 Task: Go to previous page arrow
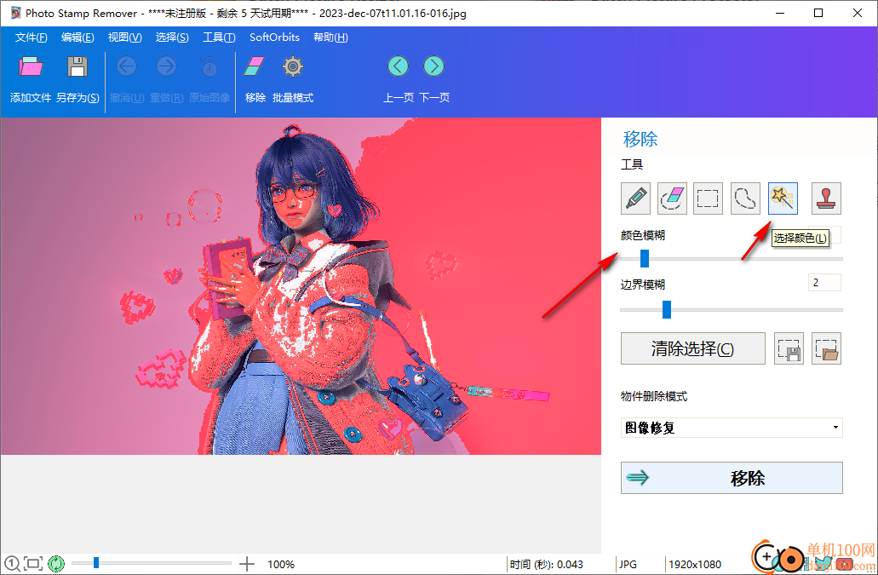tap(399, 66)
